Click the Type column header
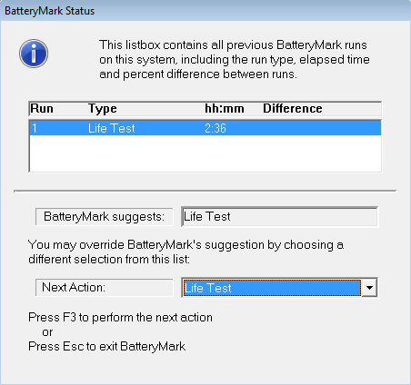Screen dimensions: 411x385 103,109
